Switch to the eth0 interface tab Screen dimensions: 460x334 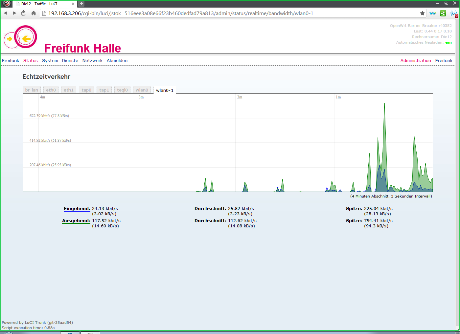click(51, 90)
